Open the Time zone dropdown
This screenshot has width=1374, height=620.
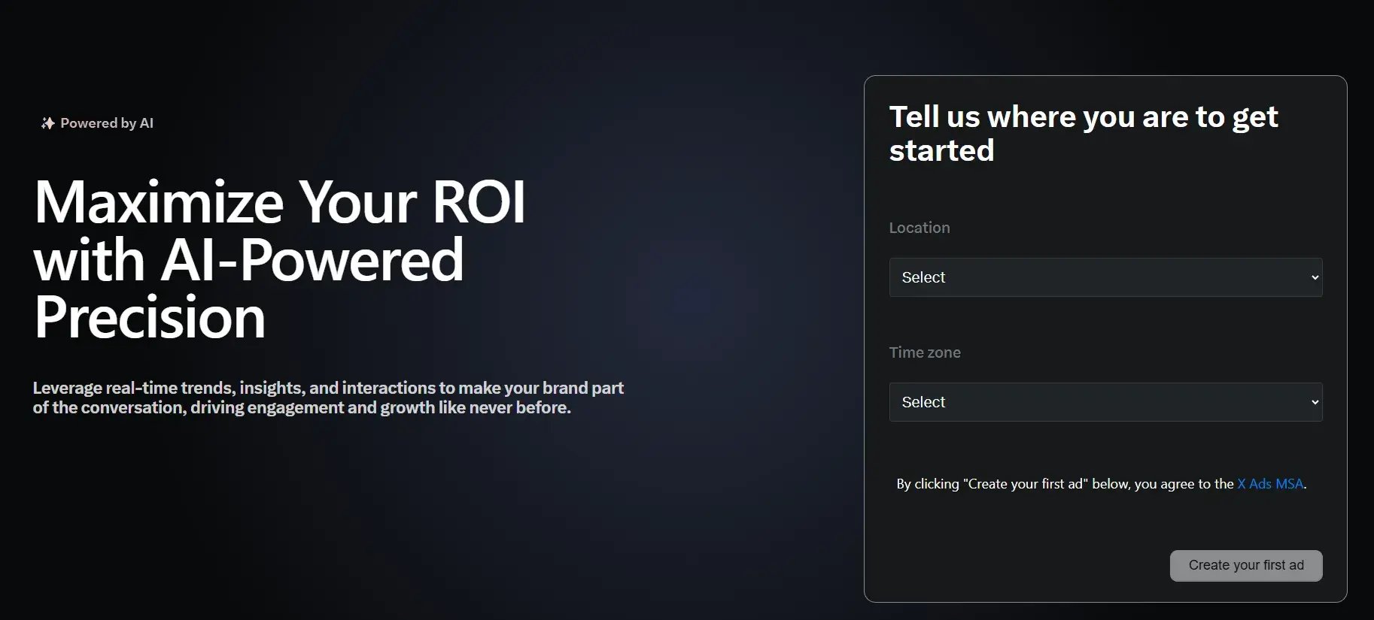pyautogui.click(x=1105, y=402)
